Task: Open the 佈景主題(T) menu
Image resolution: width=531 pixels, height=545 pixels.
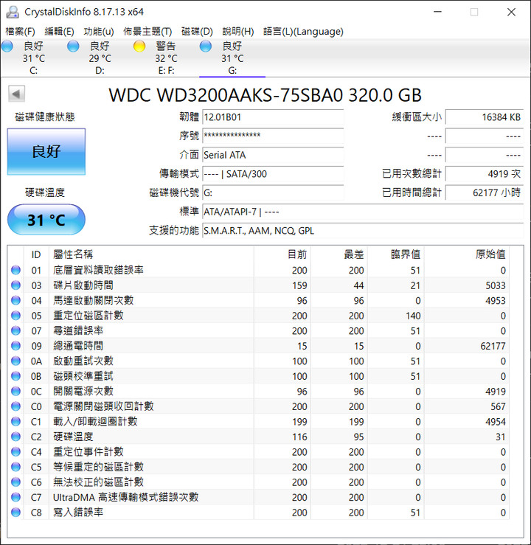Action: pos(147,32)
